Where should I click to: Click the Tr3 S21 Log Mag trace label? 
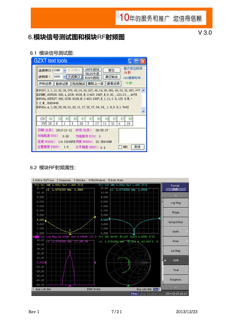[65, 237]
